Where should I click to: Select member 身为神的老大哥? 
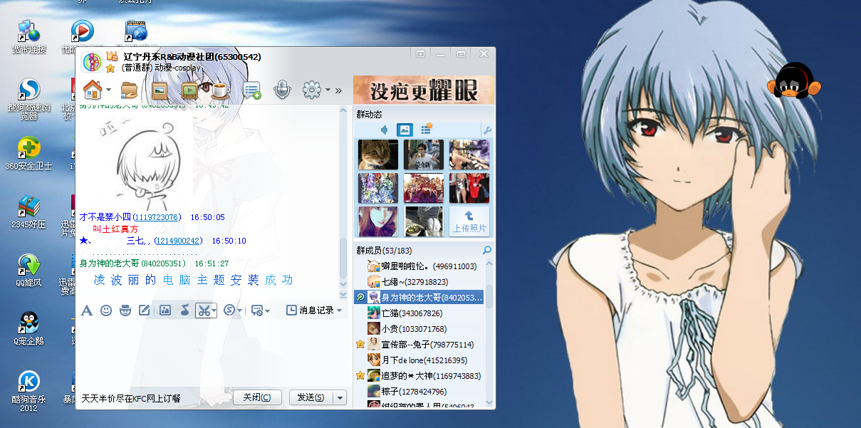(419, 297)
